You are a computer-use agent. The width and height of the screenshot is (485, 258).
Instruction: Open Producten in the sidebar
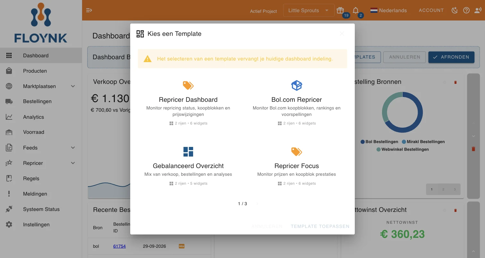tap(41, 71)
